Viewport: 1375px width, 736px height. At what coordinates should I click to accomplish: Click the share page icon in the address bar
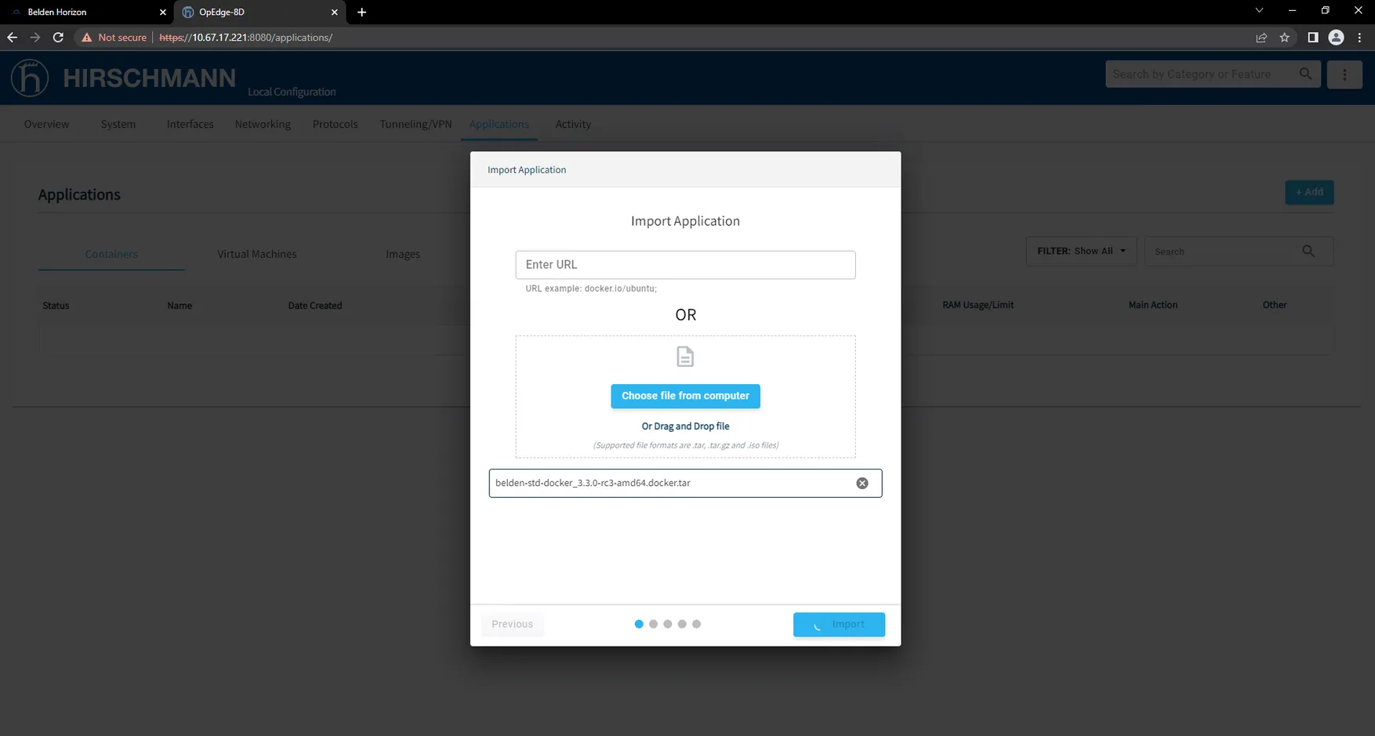pos(1261,37)
